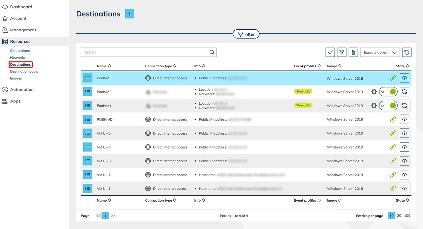Click the plus icon to add a destination
This screenshot has height=229, width=423.
pos(130,14)
